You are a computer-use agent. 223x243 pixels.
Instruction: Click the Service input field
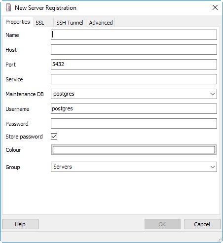134,79
